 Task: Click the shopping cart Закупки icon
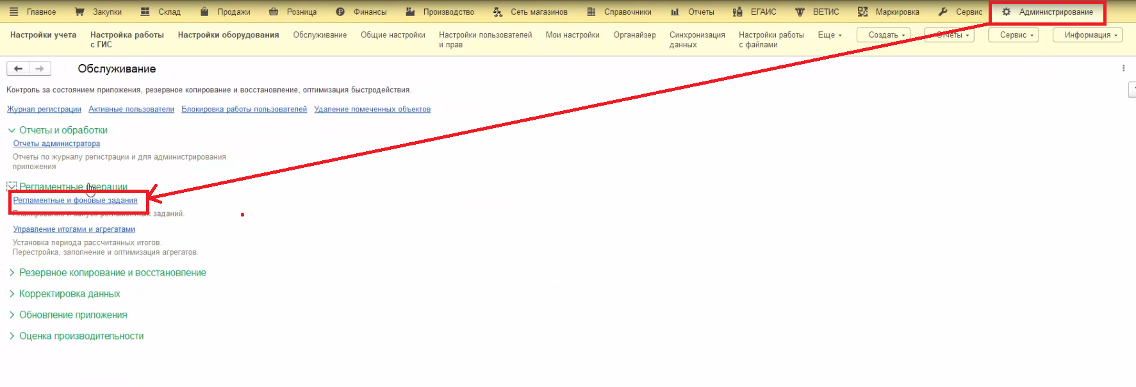79,12
